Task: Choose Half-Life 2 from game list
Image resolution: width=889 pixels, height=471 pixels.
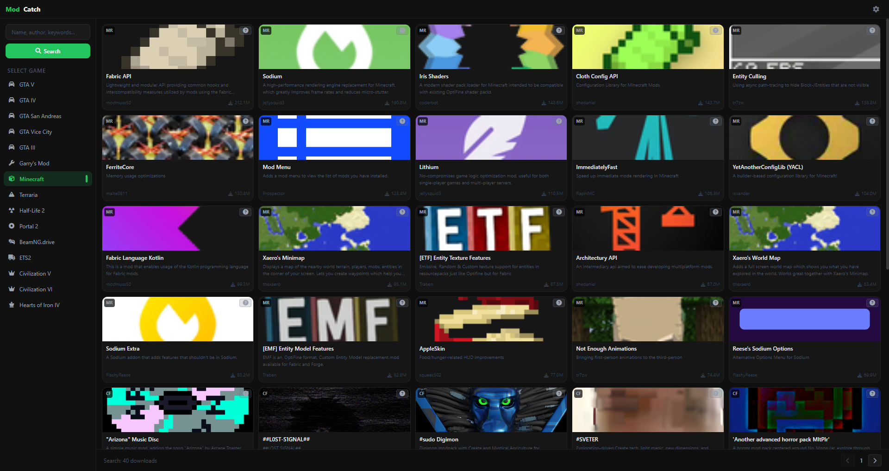Action: tap(48, 211)
